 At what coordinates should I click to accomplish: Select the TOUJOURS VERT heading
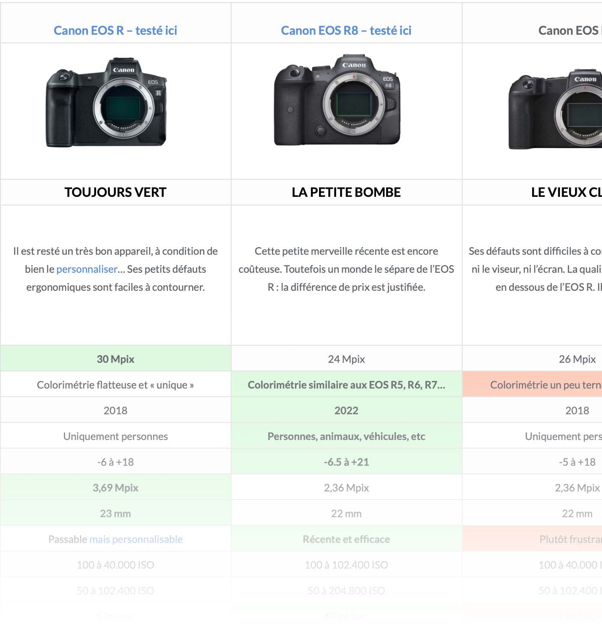[115, 192]
